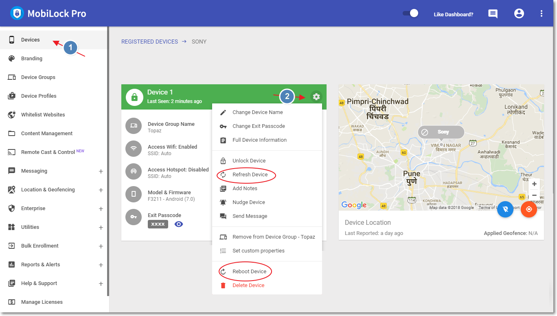This screenshot has height=316, width=557.
Task: Choose Change Exit Passcode
Action: (x=267, y=126)
